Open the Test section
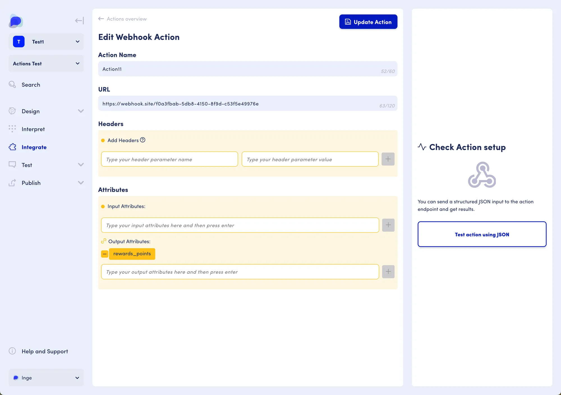This screenshot has height=395, width=561. pos(27,165)
